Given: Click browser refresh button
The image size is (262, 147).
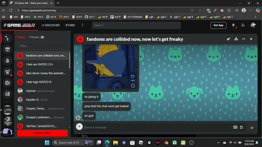Looking at the screenshot, I should (11, 10).
